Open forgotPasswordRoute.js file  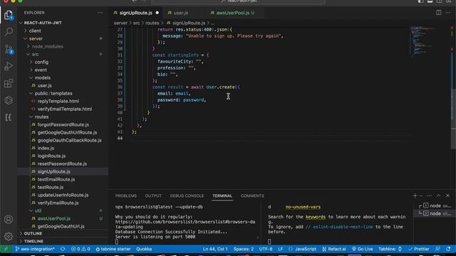coord(63,124)
